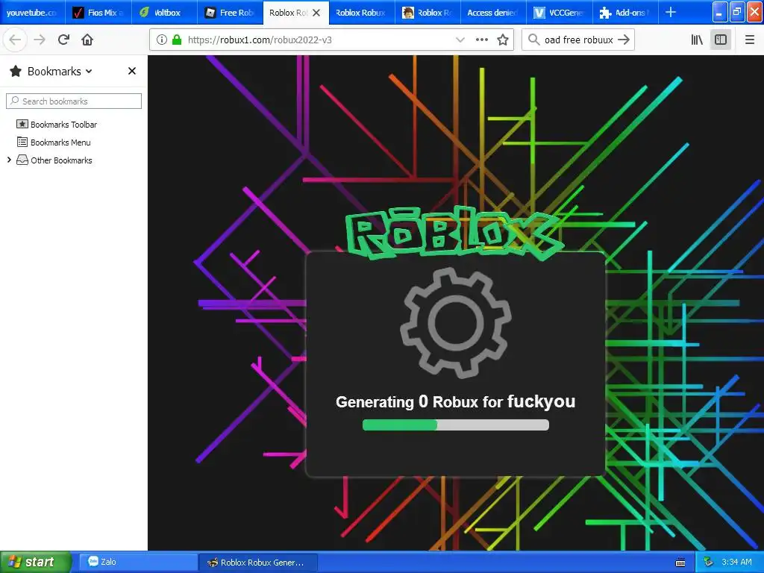Expand Other Bookmarks tree arrow
This screenshot has width=764, height=573.
coord(9,160)
